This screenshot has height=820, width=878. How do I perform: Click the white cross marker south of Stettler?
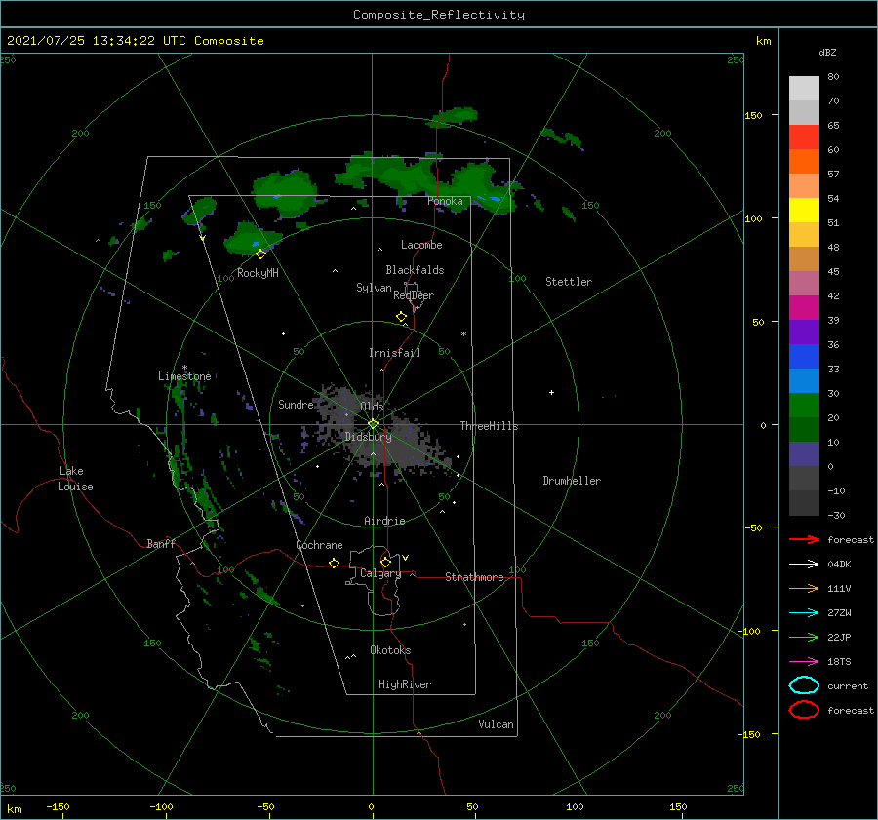551,392
